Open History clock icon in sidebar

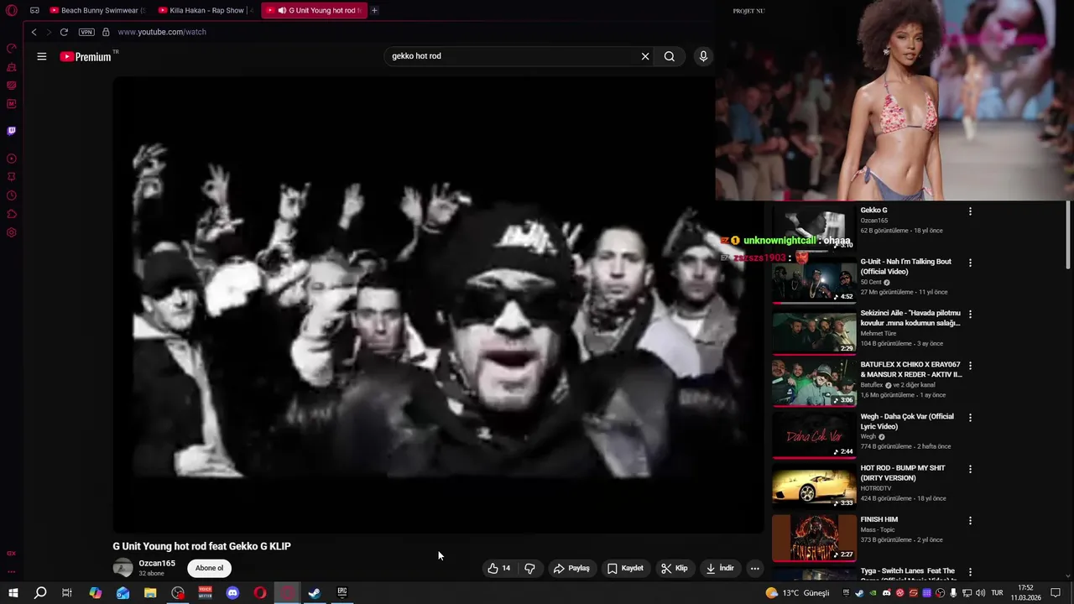coord(12,195)
